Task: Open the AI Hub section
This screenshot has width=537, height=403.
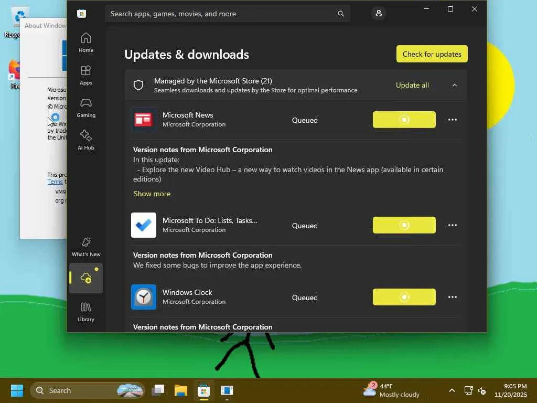Action: coord(85,140)
